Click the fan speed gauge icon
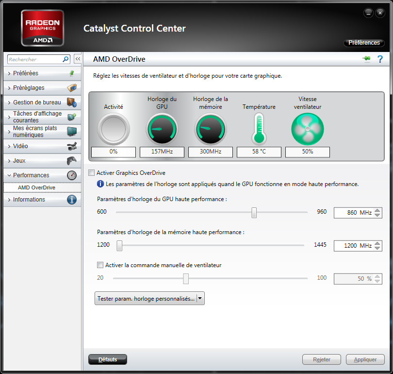The image size is (393, 374). [307, 129]
